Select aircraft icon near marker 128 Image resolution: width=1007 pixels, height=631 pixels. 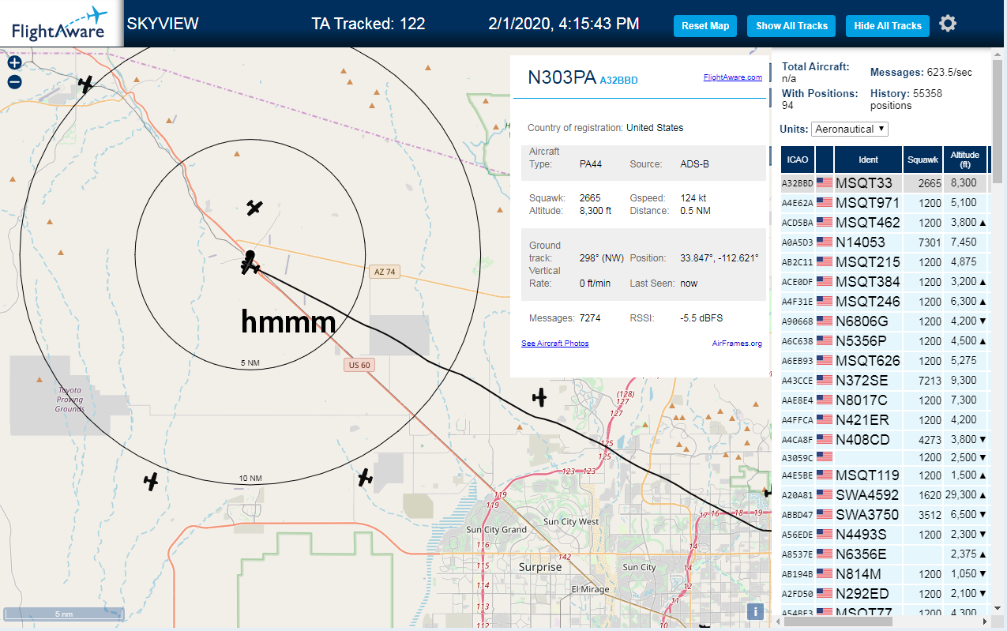(540, 397)
